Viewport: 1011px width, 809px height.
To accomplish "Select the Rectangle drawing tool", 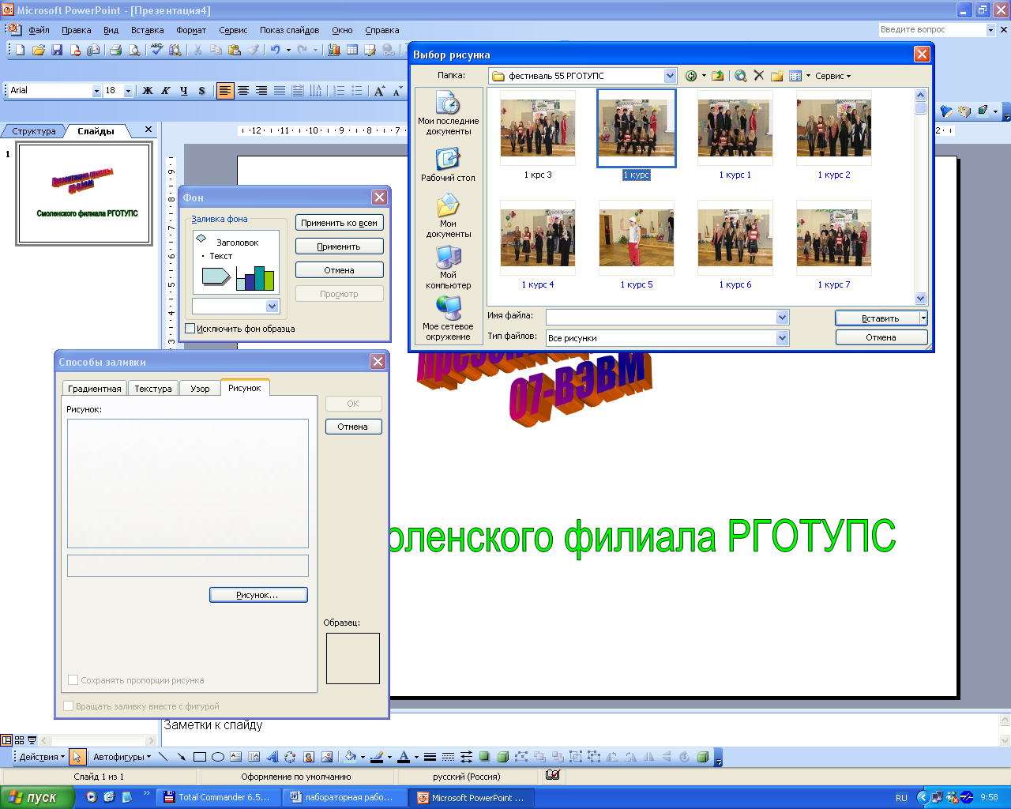I will tap(200, 757).
